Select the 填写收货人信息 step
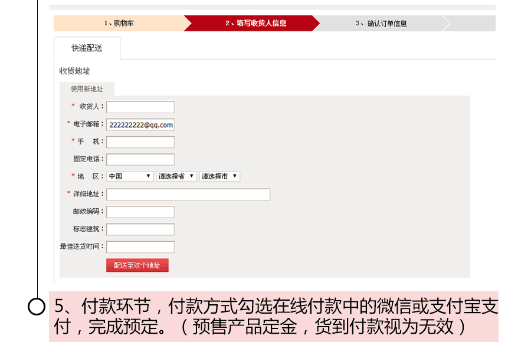The image size is (531, 352). pos(255,24)
